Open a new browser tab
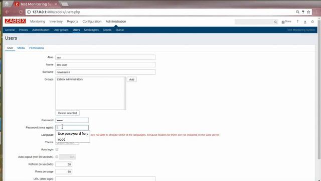 tap(65, 4)
